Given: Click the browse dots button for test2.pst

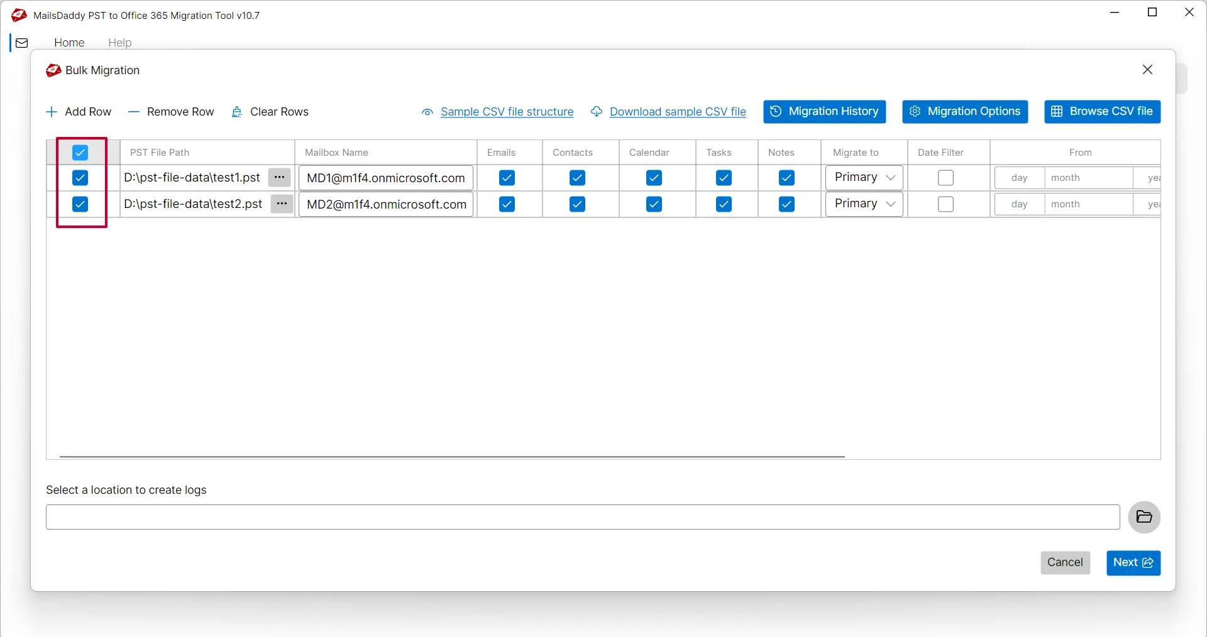Looking at the screenshot, I should point(282,204).
